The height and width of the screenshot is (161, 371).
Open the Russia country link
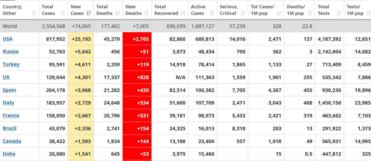coord(11,51)
